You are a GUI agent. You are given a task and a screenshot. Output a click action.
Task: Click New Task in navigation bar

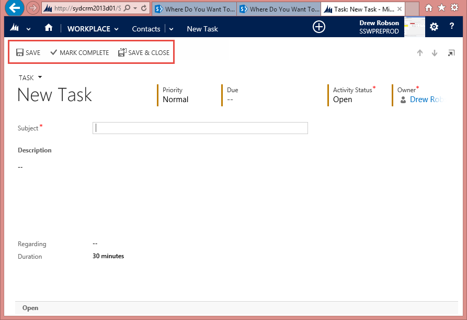pos(202,29)
